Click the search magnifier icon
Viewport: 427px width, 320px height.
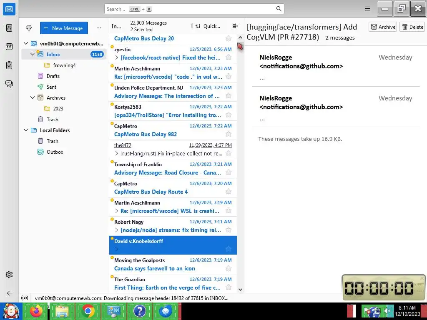tap(279, 9)
